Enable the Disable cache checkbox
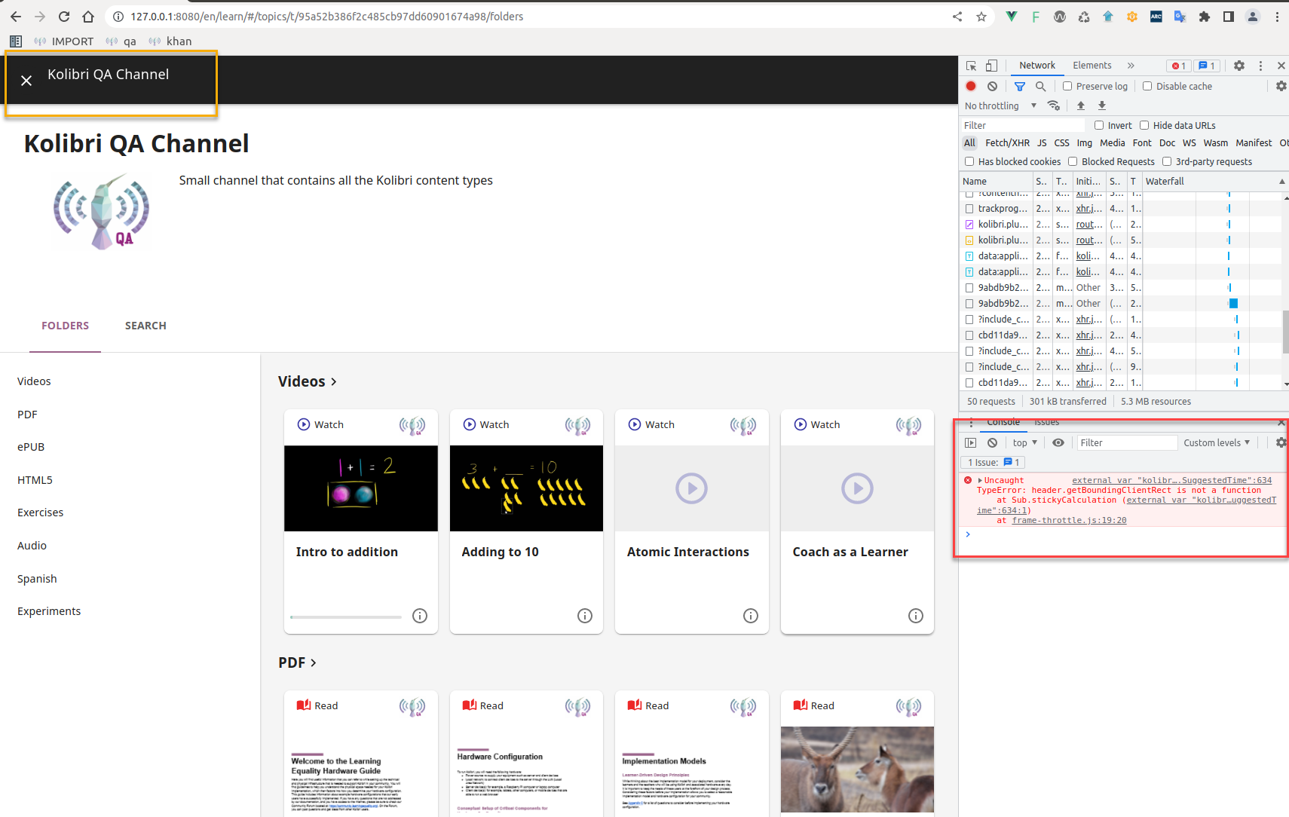The width and height of the screenshot is (1289, 817). pyautogui.click(x=1147, y=86)
